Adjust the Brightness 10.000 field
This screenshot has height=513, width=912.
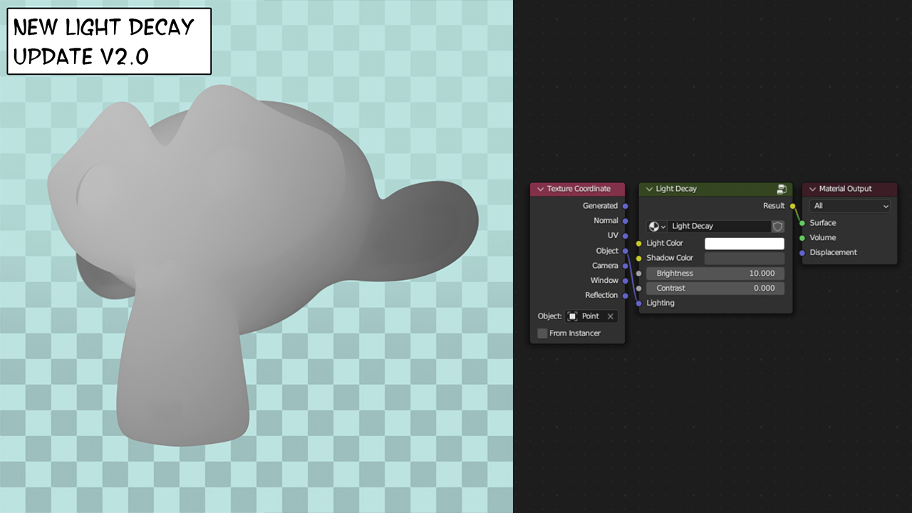[715, 274]
